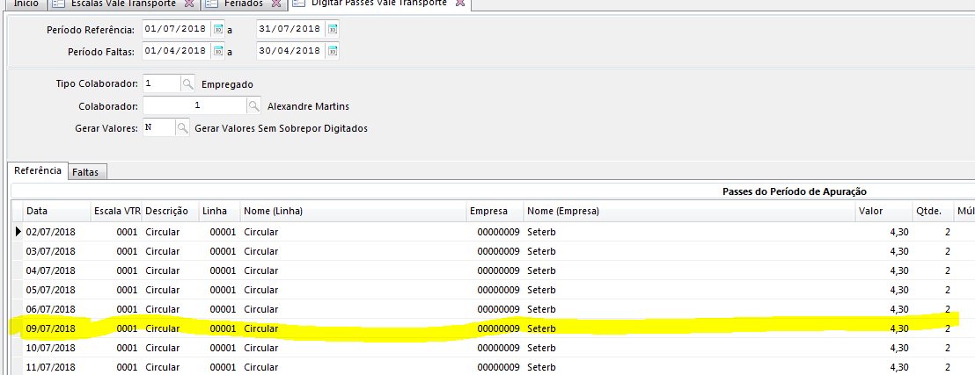Click the Colaborador lookup magnifier icon
Image resolution: width=975 pixels, height=375 pixels.
[253, 106]
